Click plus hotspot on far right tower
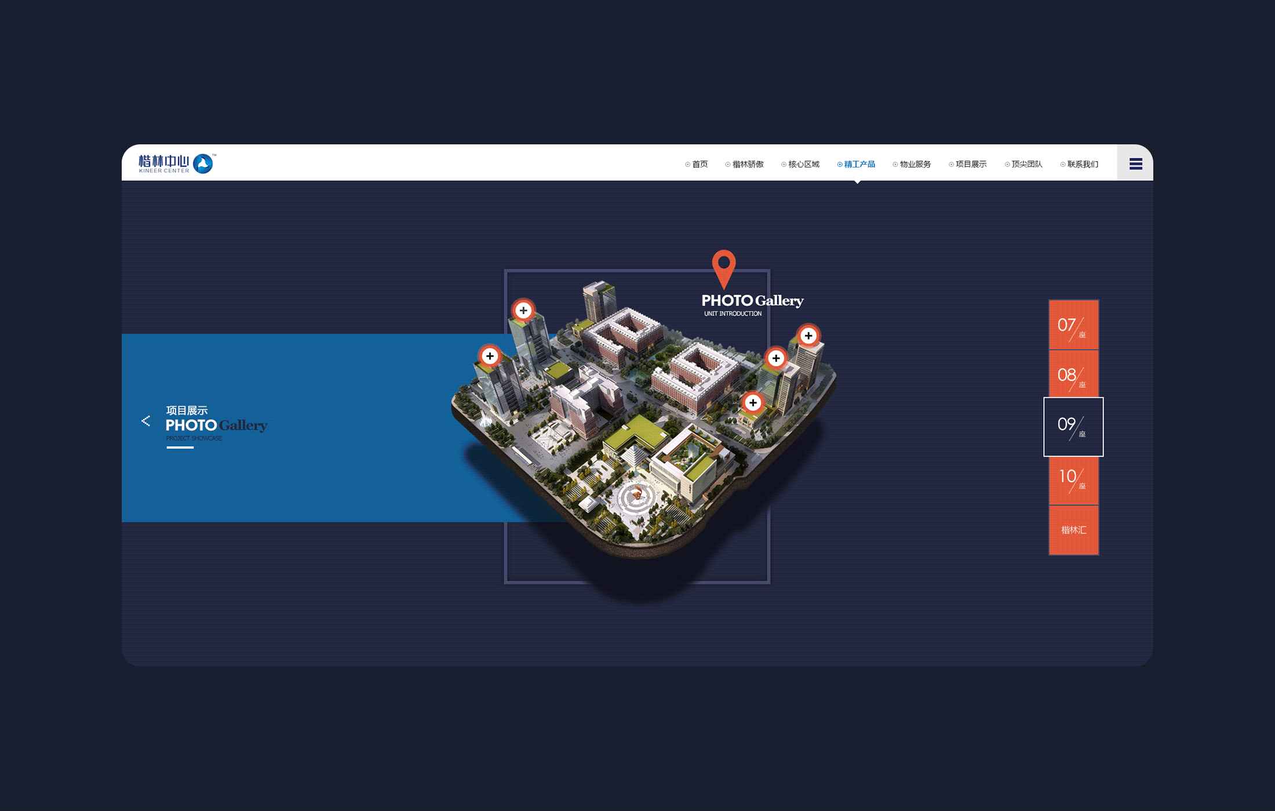 tap(808, 336)
